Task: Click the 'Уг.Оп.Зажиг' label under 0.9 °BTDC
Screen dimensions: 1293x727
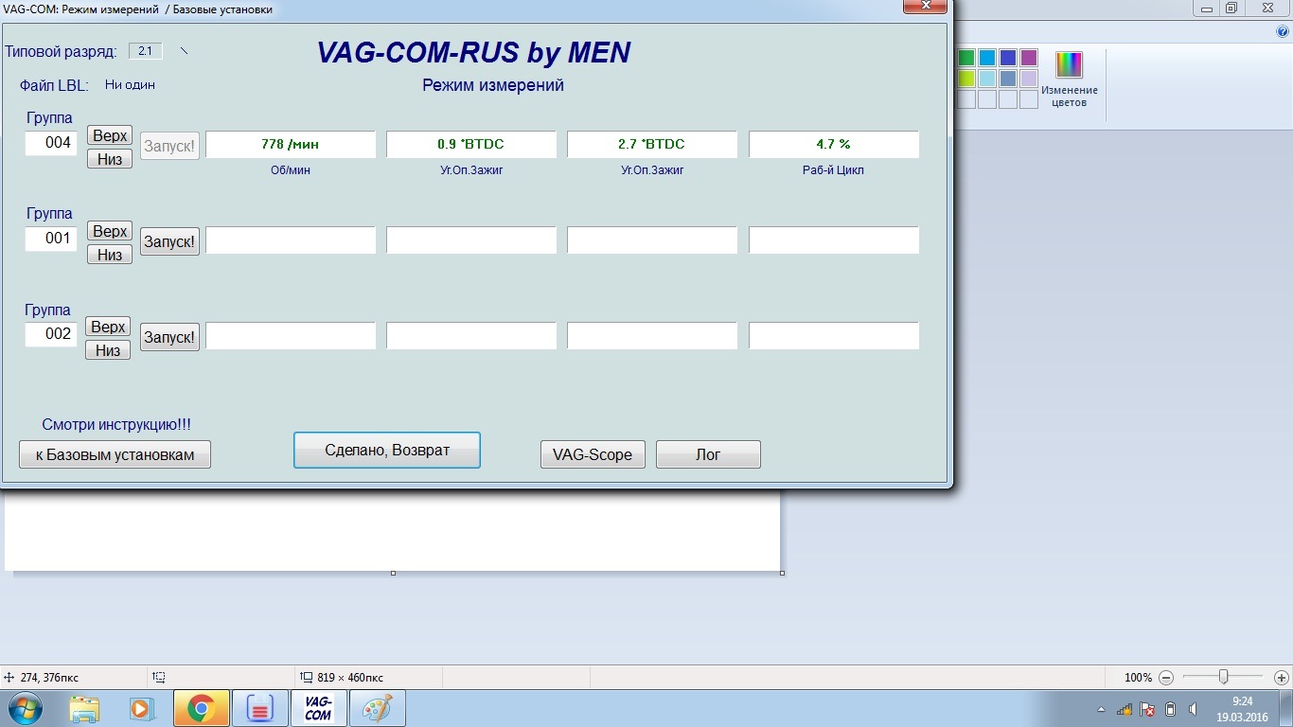Action: click(x=471, y=171)
